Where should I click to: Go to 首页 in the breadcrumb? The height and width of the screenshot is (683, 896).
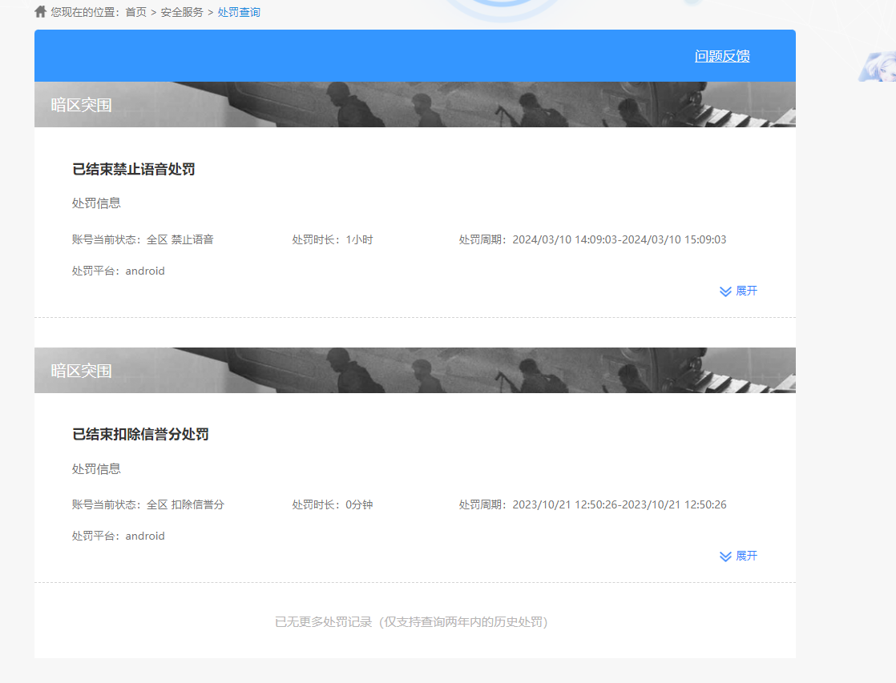(136, 12)
